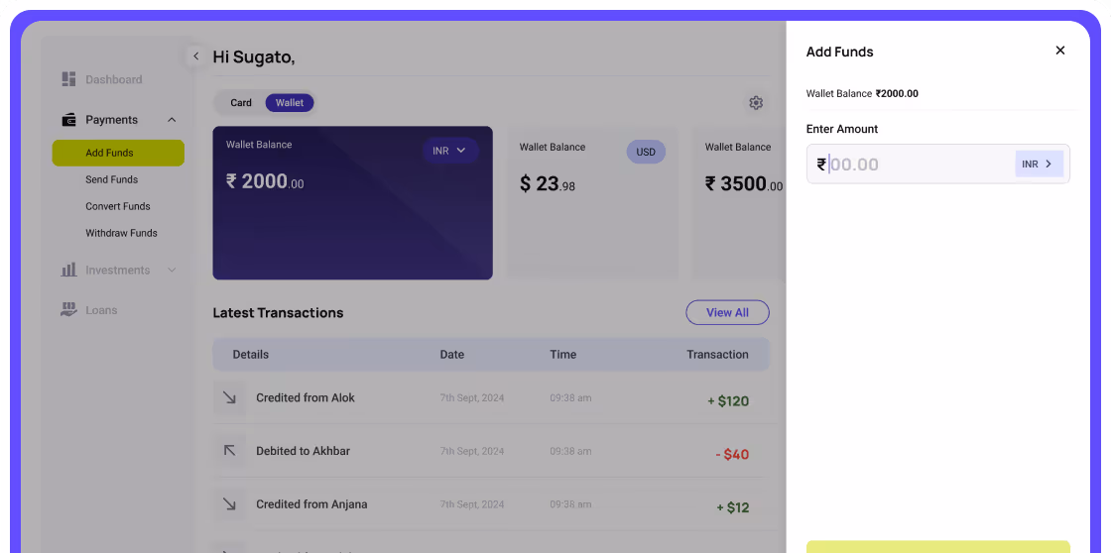Screen dimensions: 1111x553
Task: Open Send Funds in sidebar
Action: tap(112, 179)
